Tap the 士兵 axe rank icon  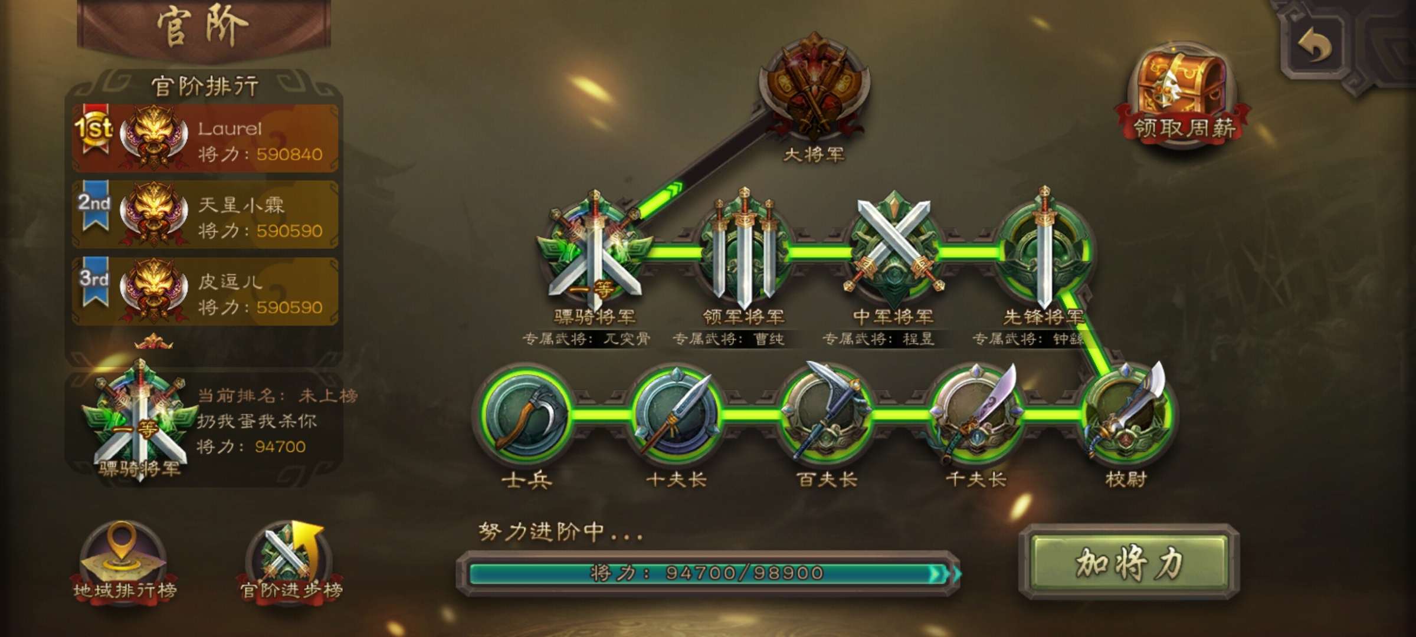tap(526, 414)
